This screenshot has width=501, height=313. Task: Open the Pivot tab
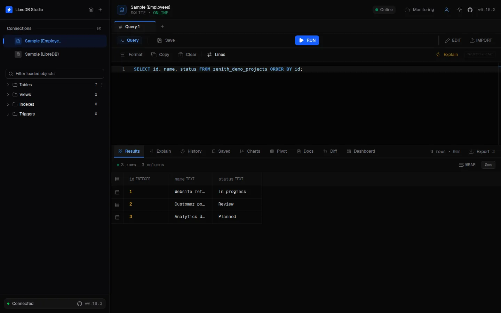(x=278, y=151)
